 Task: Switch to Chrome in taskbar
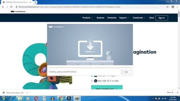click(61, 98)
